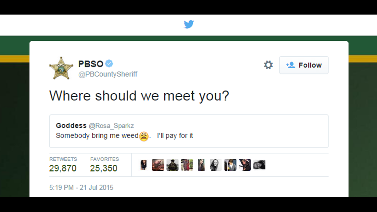Click the avatar showing a person in dark costume

[172, 164]
